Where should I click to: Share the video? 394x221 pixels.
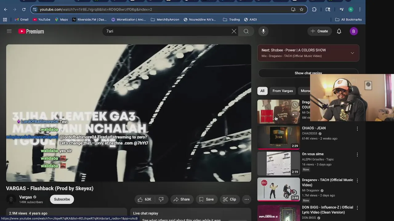182,200
